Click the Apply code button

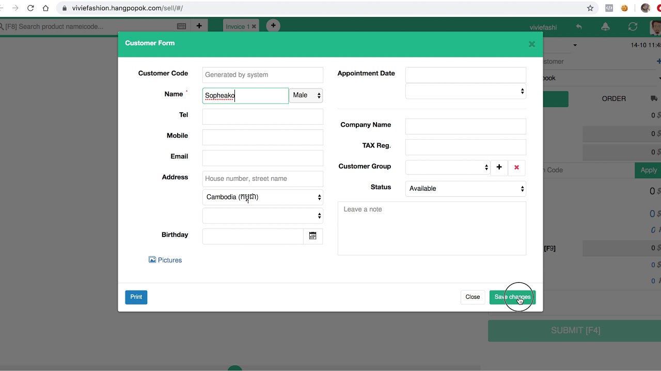click(648, 170)
